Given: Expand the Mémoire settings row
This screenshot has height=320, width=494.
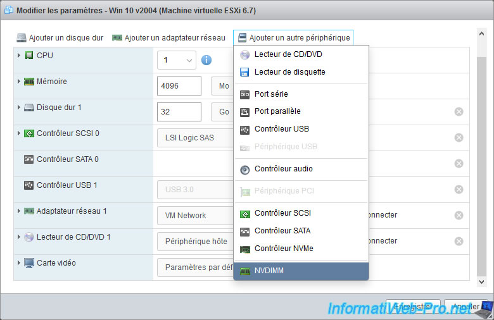Looking at the screenshot, I should click(19, 82).
